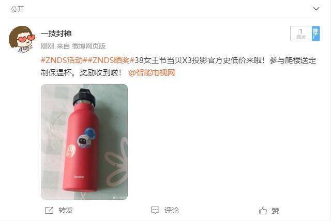Expand the post options chevron

(x=316, y=9)
